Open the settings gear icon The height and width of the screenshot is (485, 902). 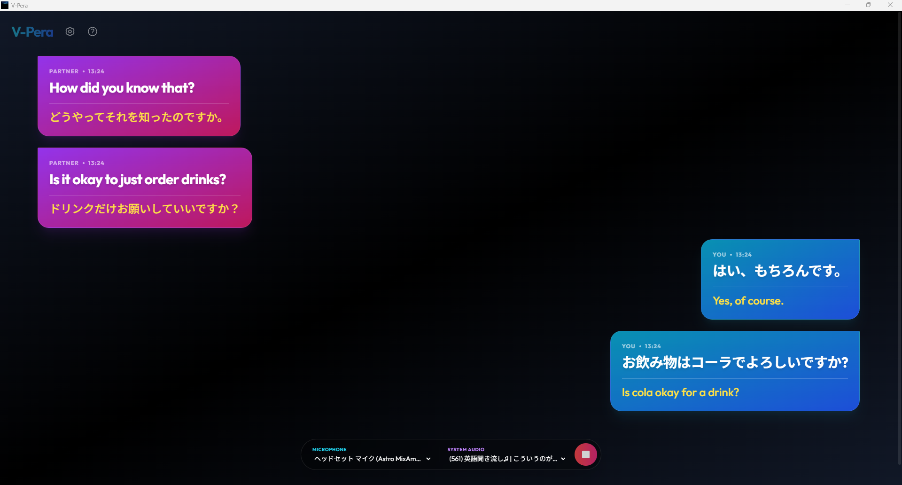[70, 31]
